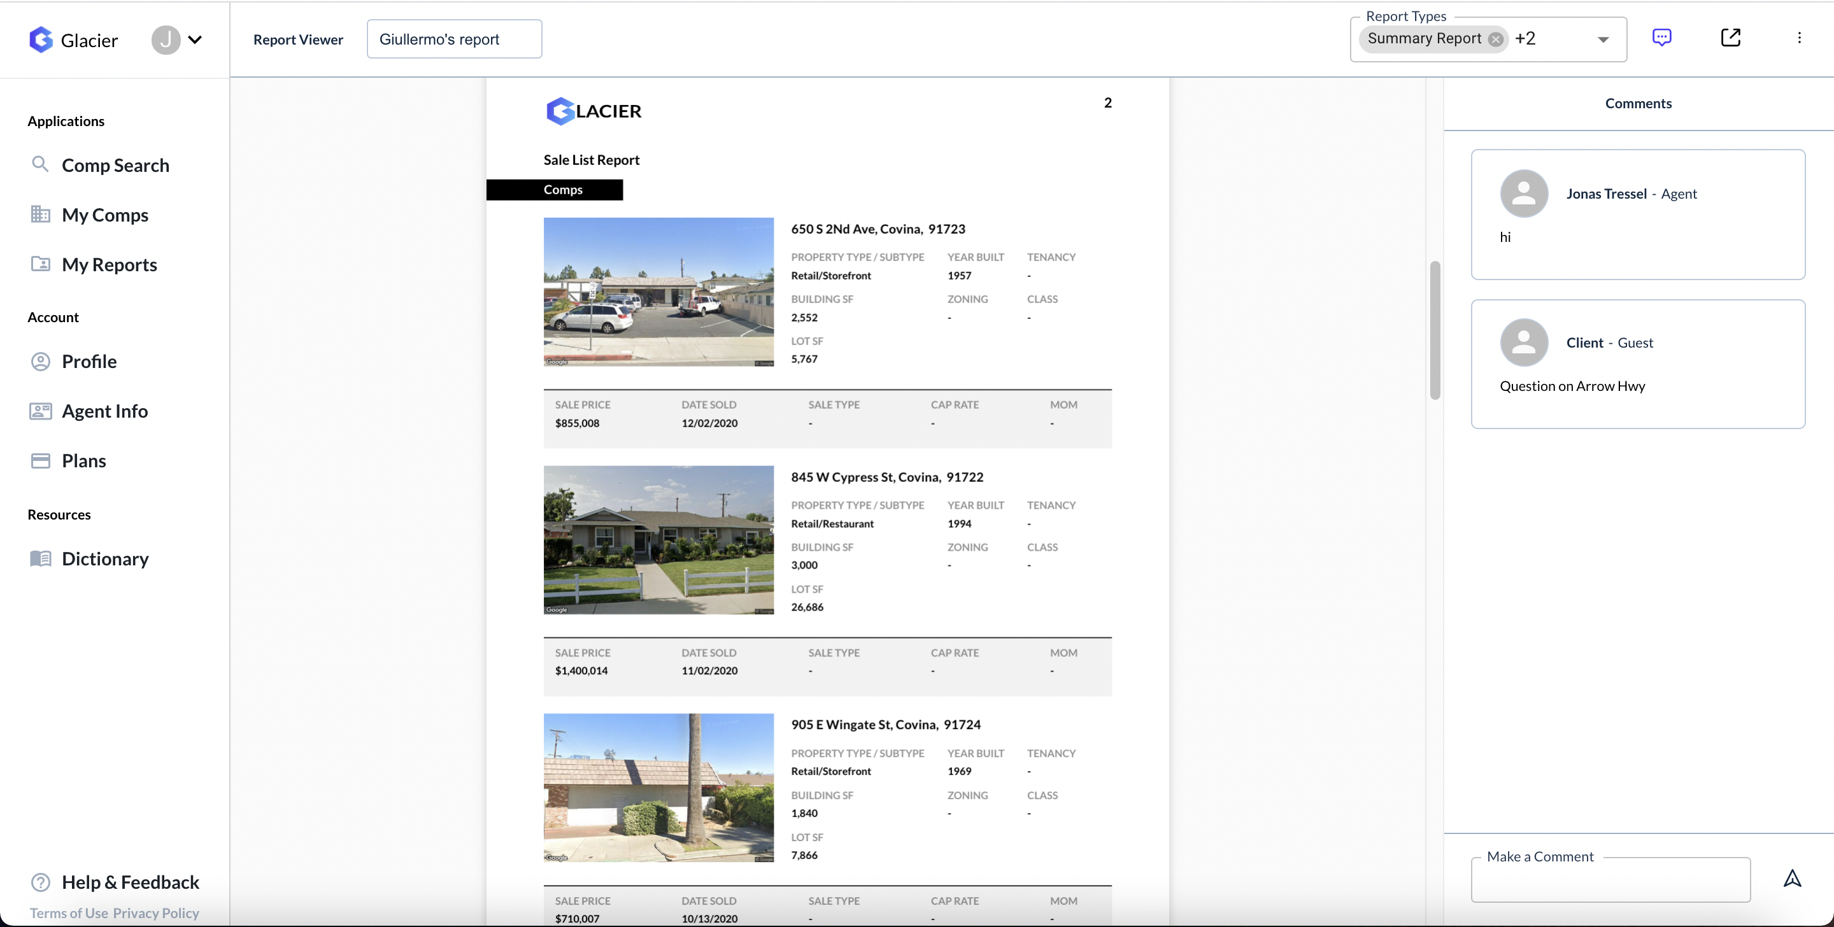Open the Dictionary resource
This screenshot has width=1834, height=927.
pyautogui.click(x=104, y=558)
